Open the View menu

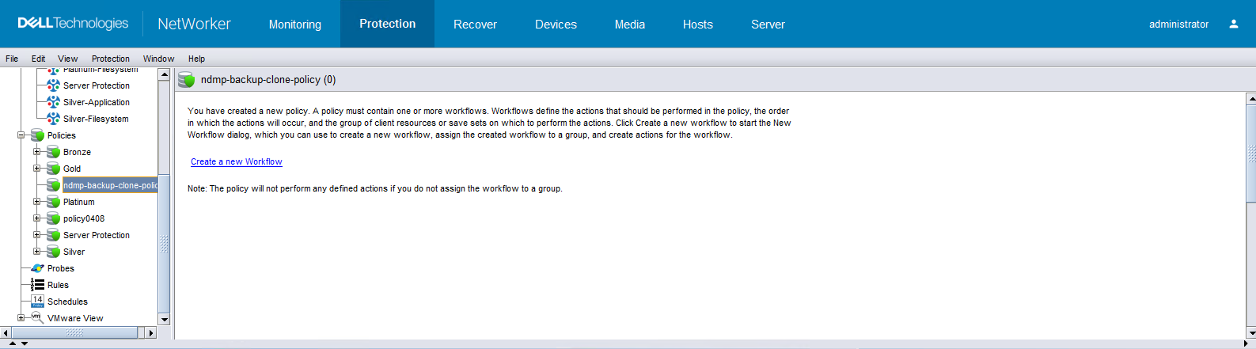pyautogui.click(x=67, y=59)
